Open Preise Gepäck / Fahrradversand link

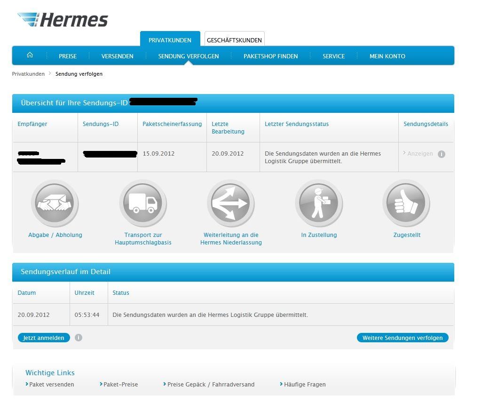(x=211, y=384)
